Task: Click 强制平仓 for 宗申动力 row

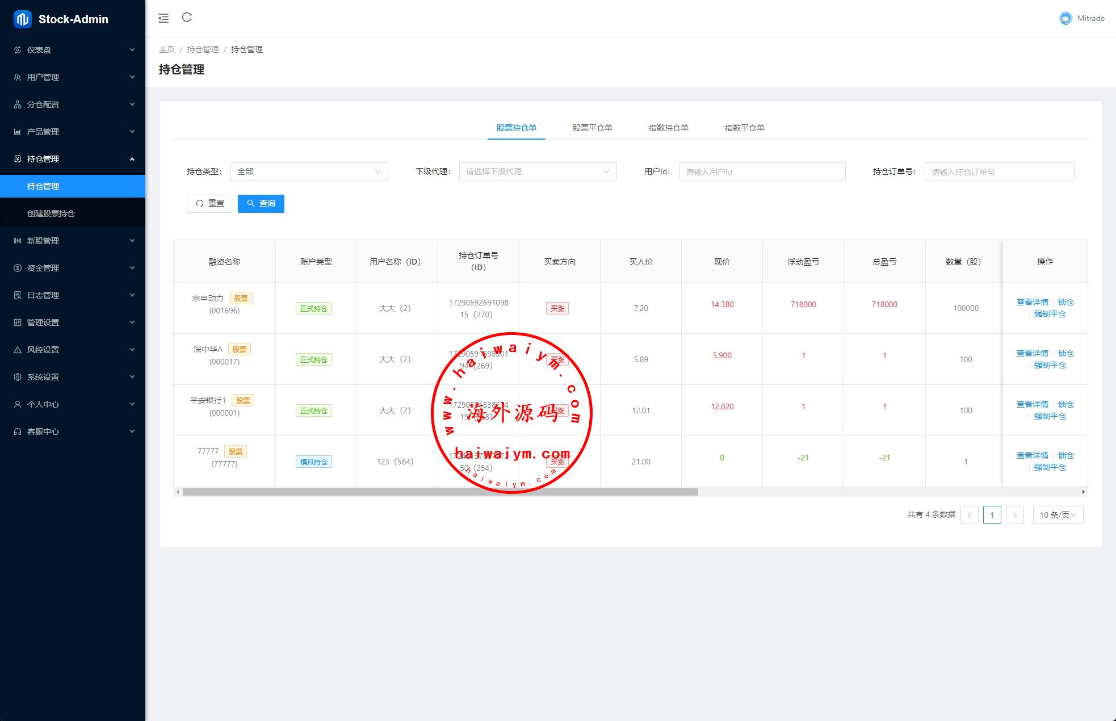Action: (x=1049, y=314)
